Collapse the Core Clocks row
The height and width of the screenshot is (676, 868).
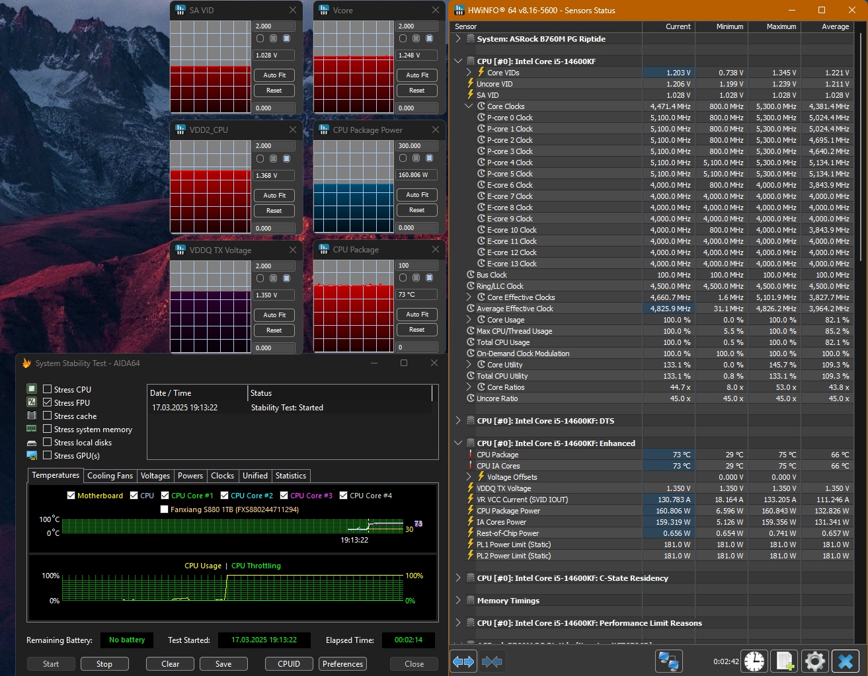(x=469, y=106)
